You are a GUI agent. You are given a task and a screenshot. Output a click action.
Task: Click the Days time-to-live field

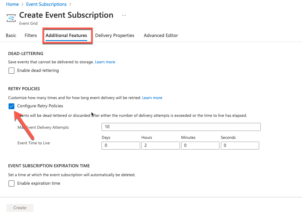[121, 146]
